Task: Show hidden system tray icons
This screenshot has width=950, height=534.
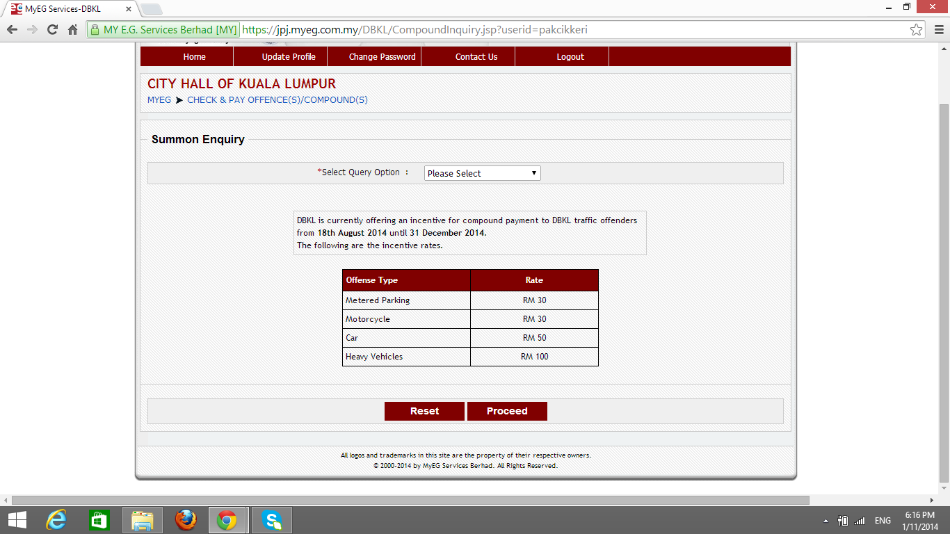Action: coord(826,521)
